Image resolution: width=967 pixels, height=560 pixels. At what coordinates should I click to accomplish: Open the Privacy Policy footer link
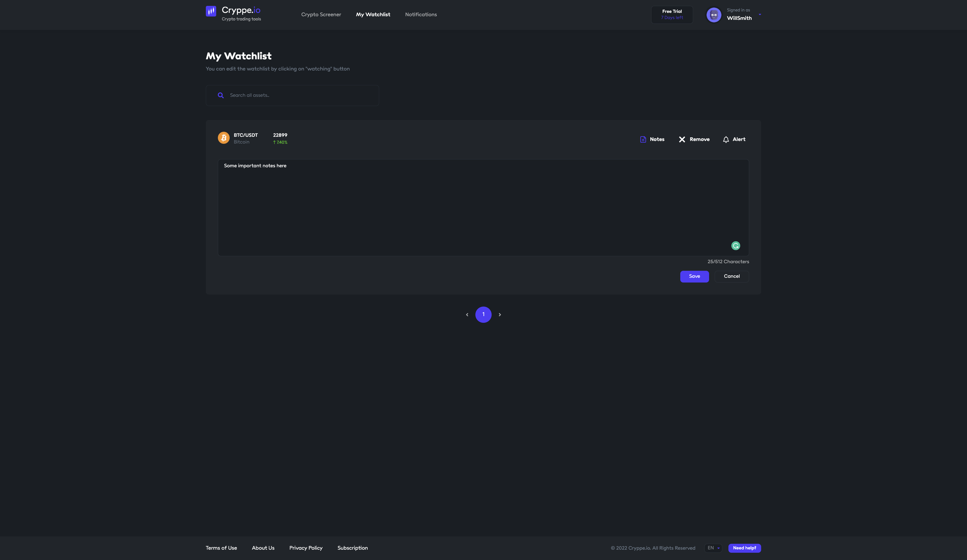(x=305, y=548)
